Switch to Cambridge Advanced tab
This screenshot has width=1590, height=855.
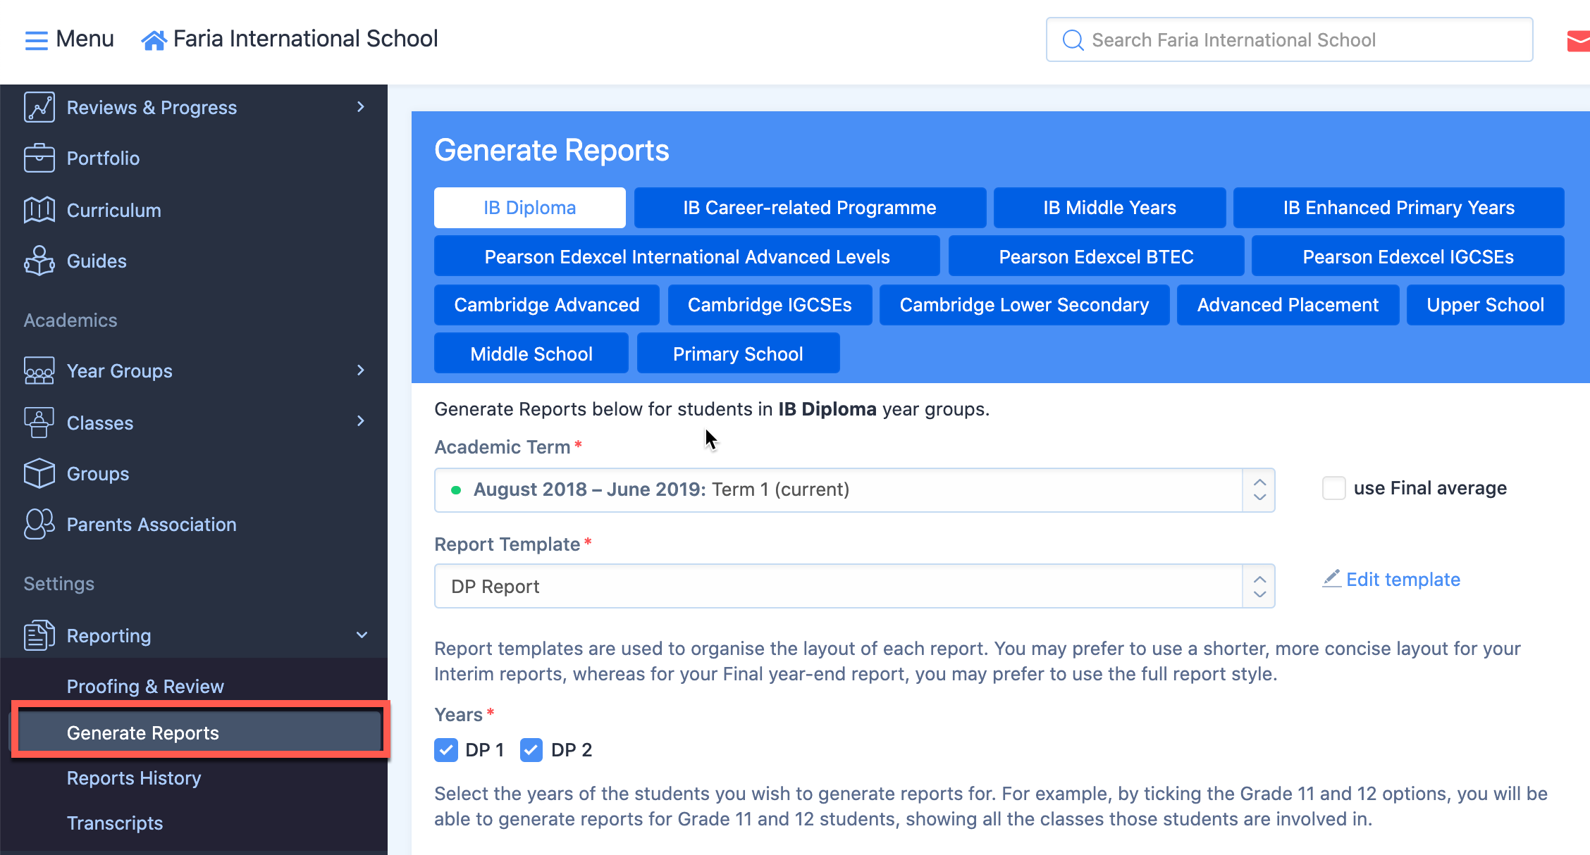tap(547, 305)
